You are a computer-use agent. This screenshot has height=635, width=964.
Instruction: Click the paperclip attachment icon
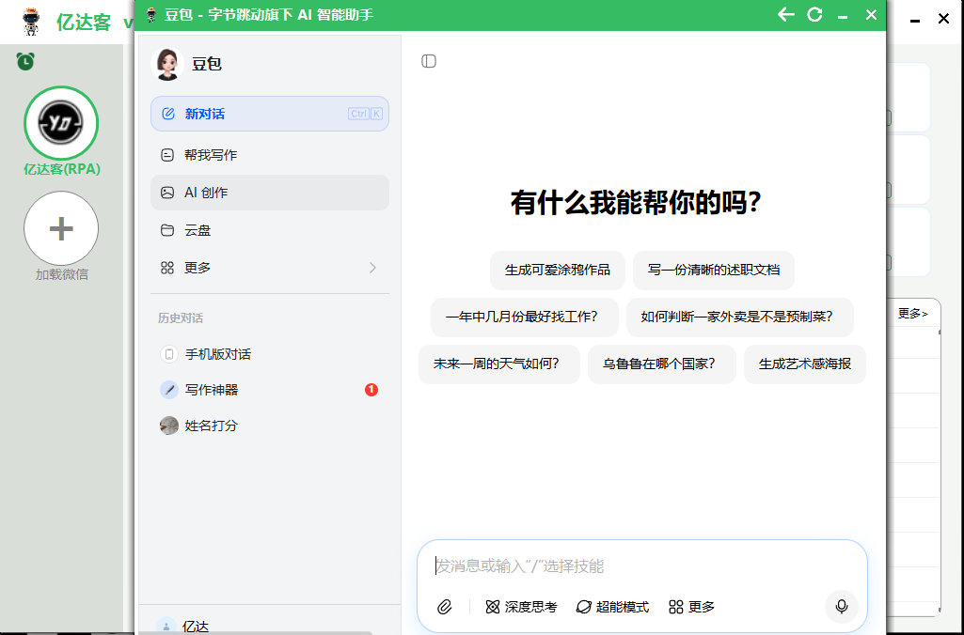445,607
